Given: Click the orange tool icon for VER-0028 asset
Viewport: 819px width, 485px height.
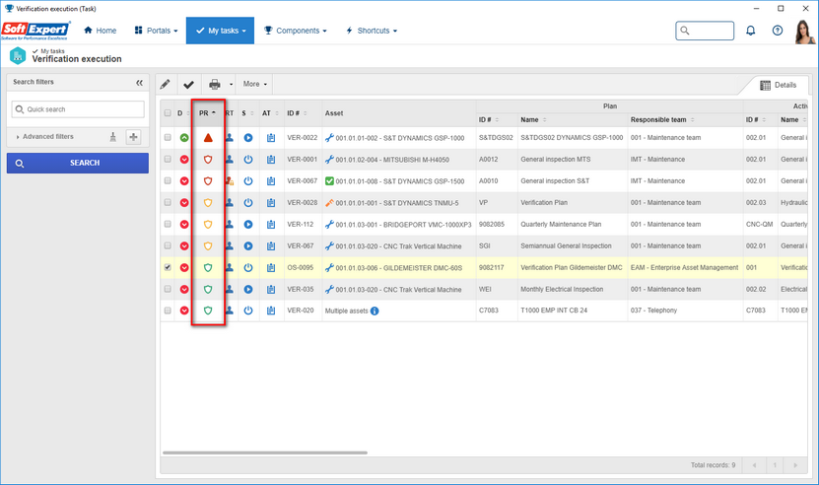Looking at the screenshot, I should pos(329,203).
